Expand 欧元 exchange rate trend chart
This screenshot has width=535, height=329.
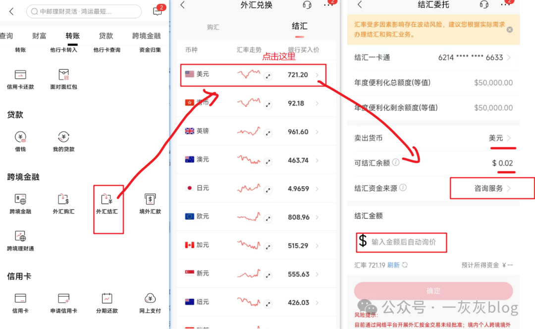(268, 219)
